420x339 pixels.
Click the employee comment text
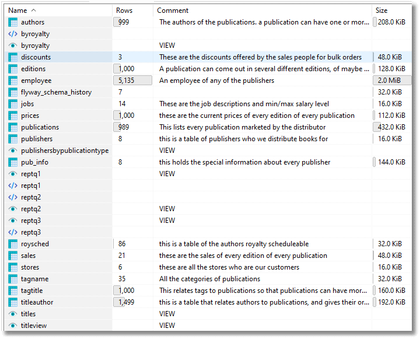point(216,81)
